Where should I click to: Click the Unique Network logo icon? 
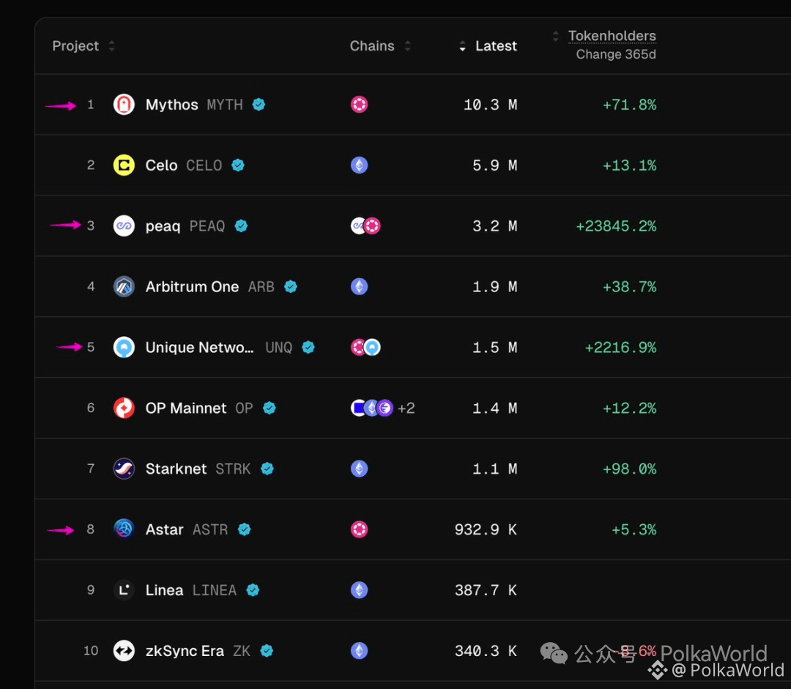click(x=124, y=348)
